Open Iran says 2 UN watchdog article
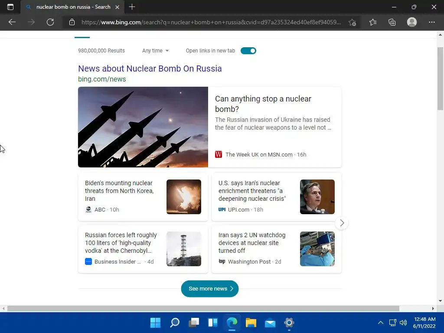The image size is (444, 333). pyautogui.click(x=252, y=243)
